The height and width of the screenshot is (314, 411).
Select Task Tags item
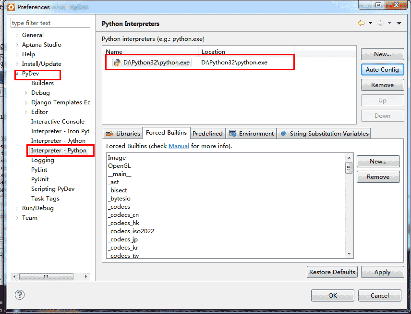(x=45, y=199)
